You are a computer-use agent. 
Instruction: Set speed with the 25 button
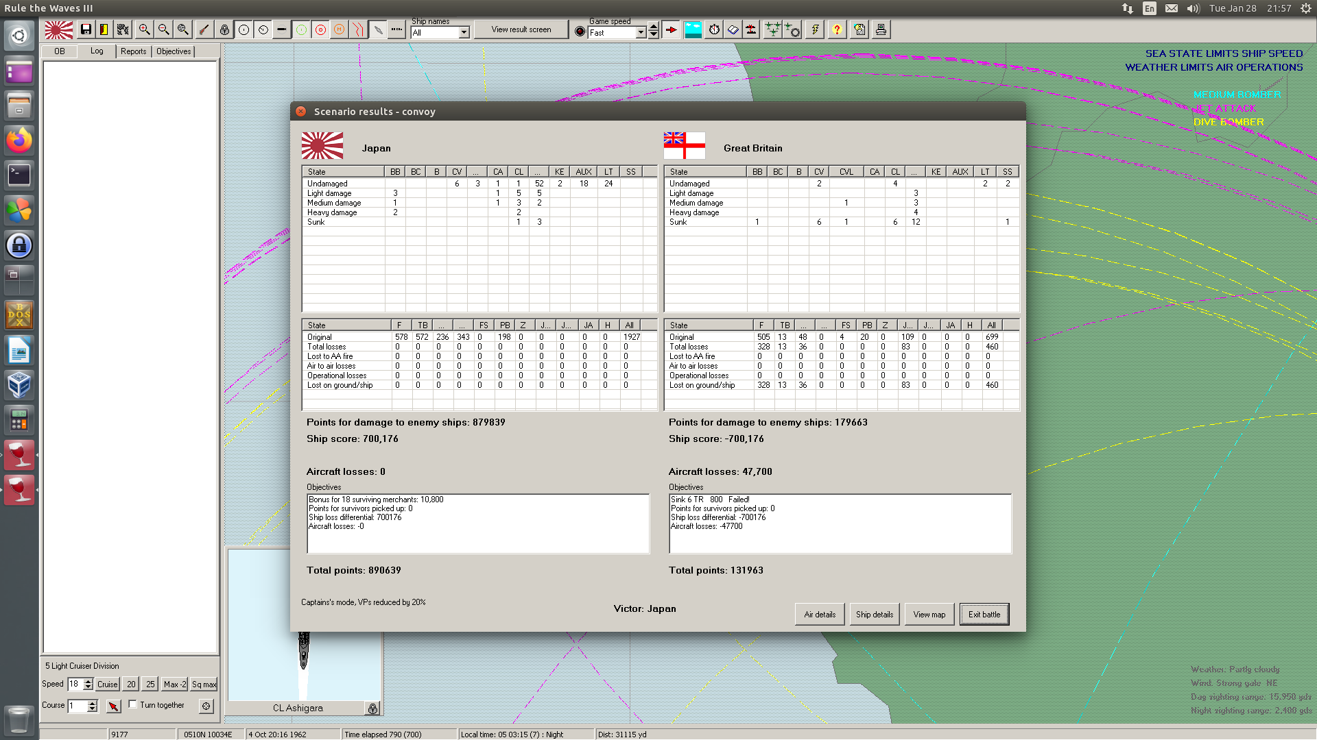(150, 684)
